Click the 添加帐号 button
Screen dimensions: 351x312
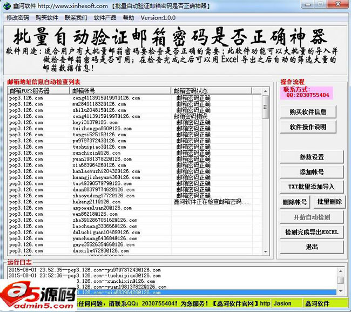(x=312, y=172)
